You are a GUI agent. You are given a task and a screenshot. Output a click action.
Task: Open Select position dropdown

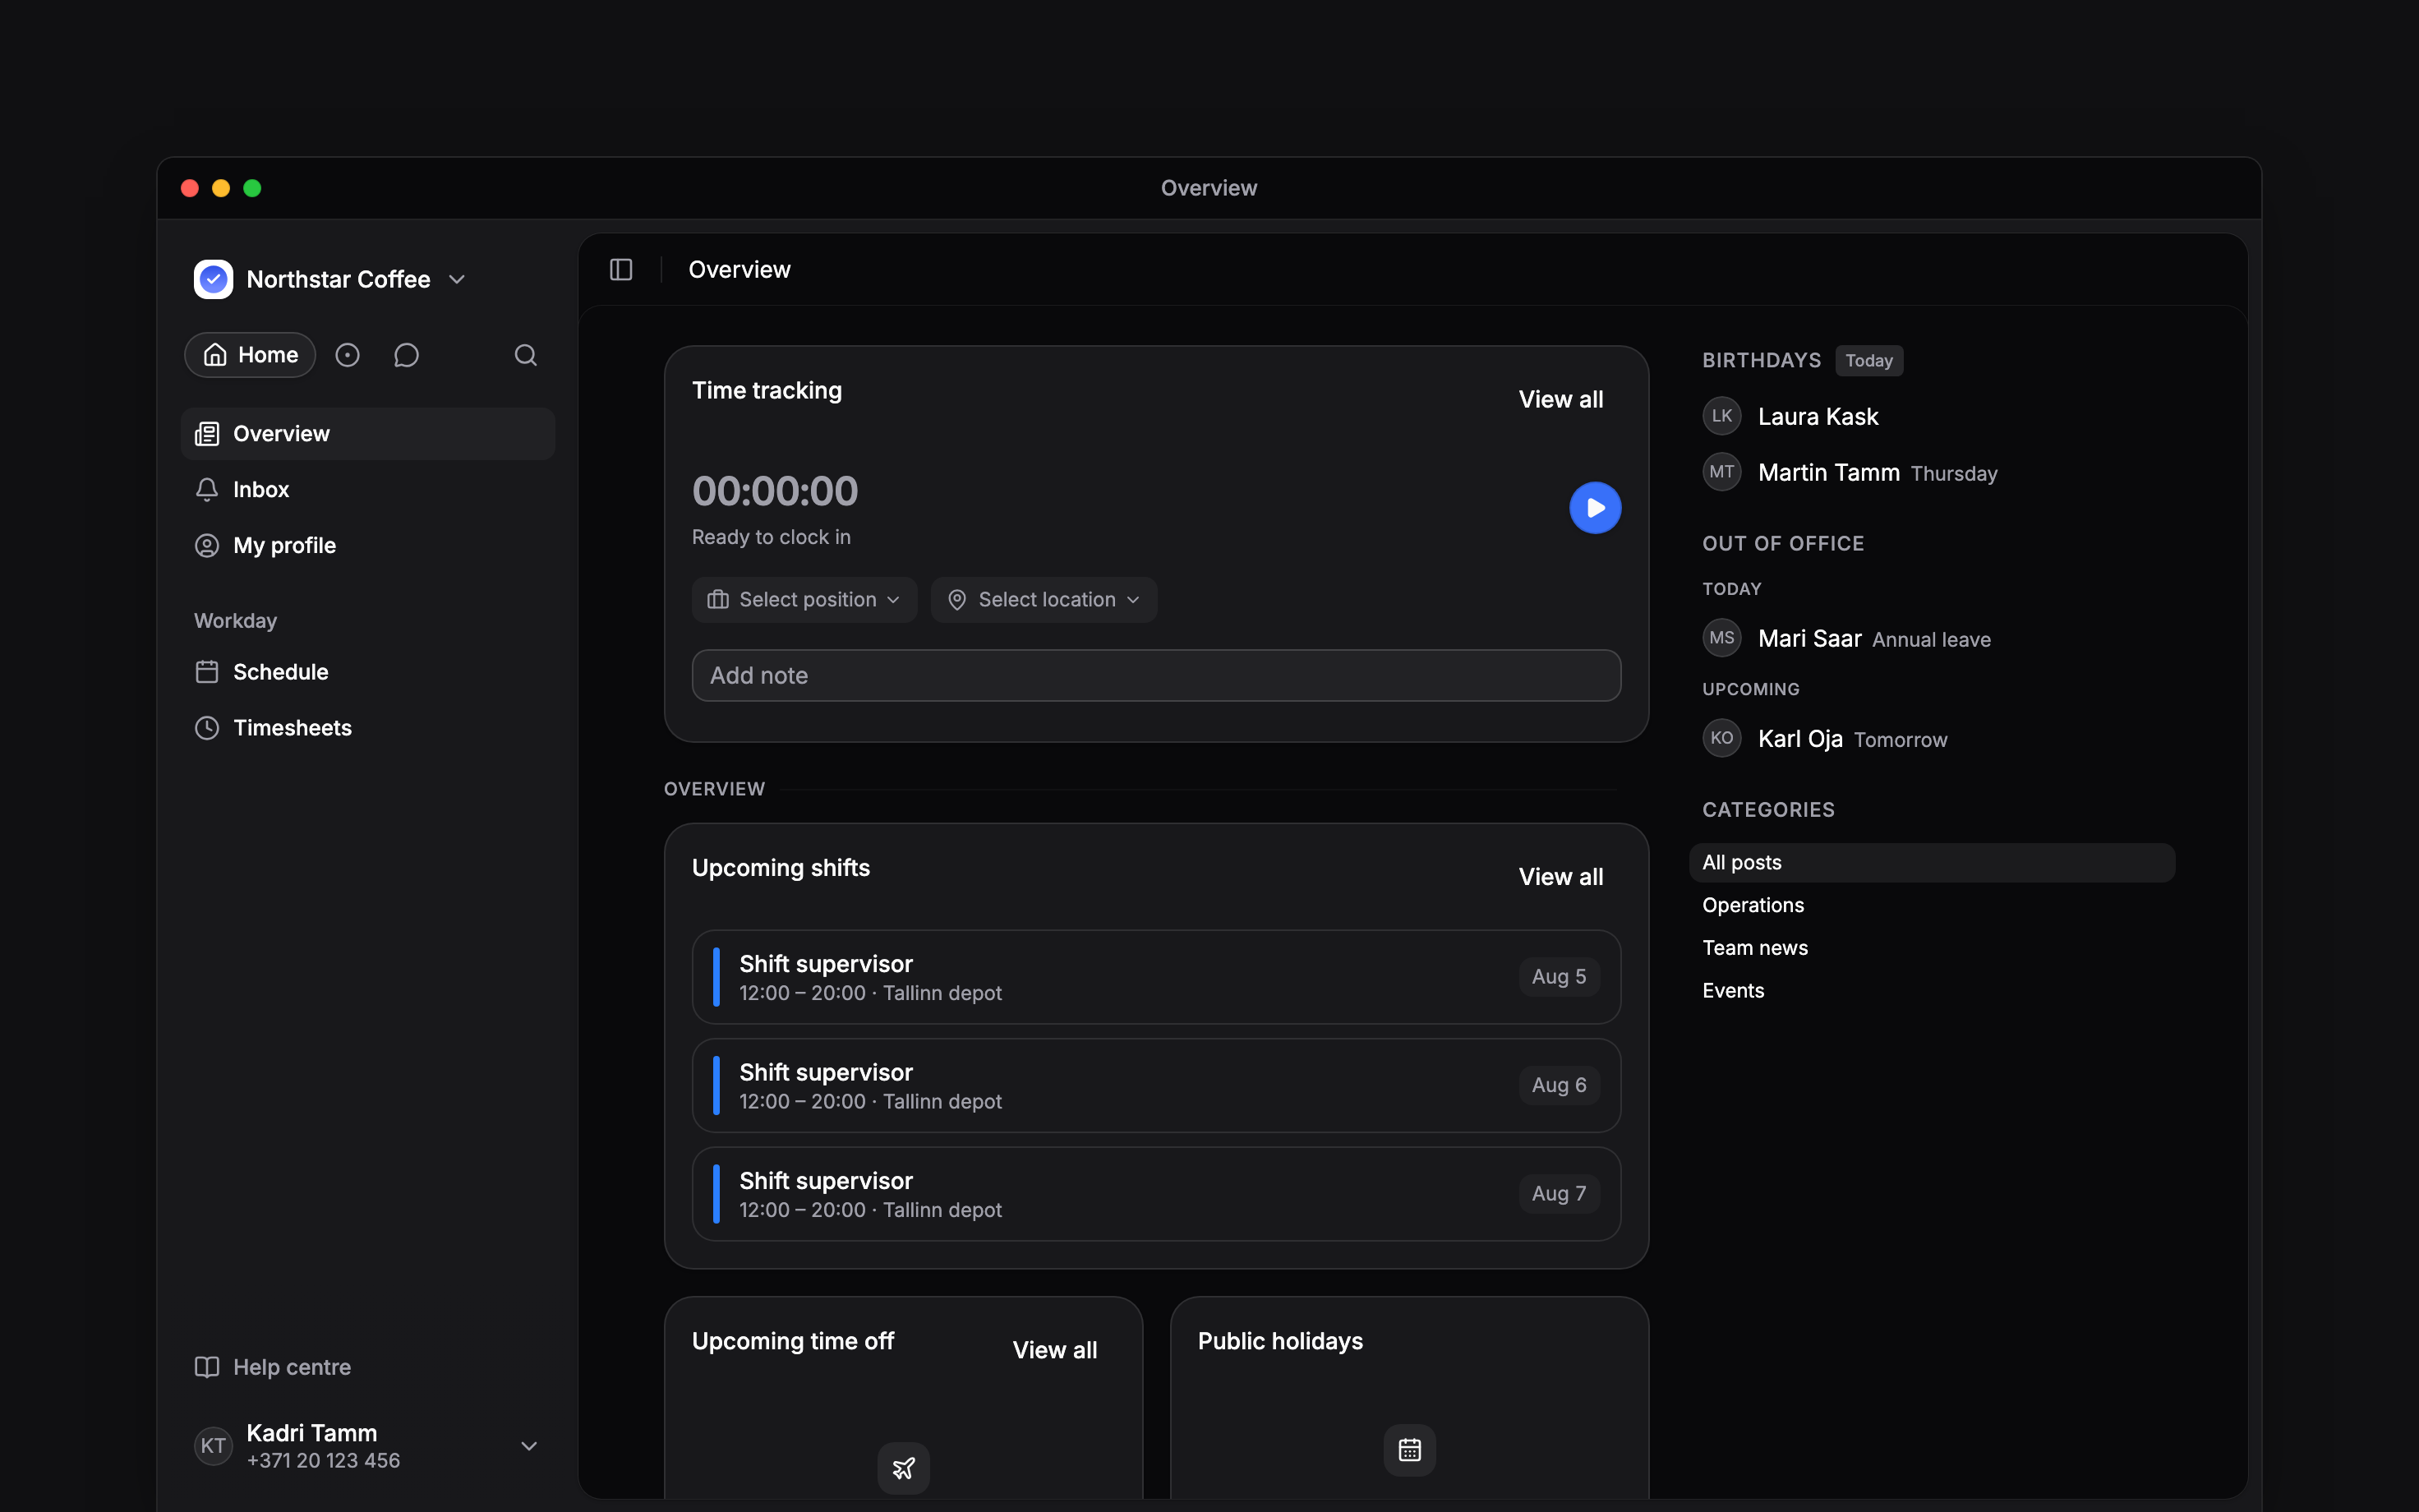click(x=804, y=600)
